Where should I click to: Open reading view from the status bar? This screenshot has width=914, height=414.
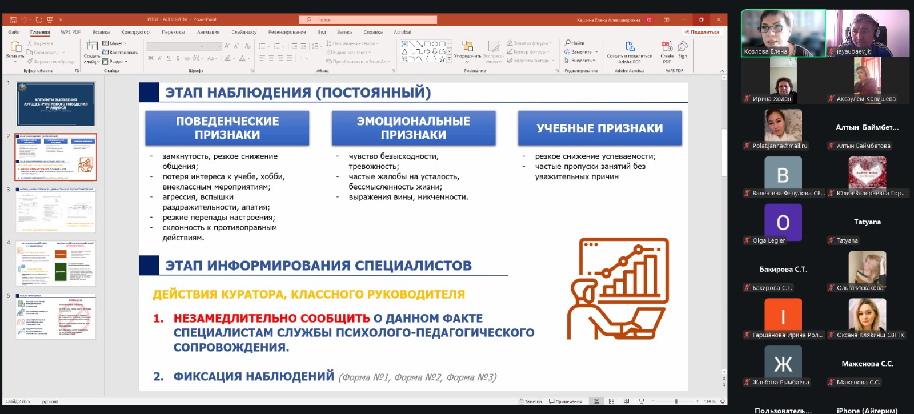point(626,401)
